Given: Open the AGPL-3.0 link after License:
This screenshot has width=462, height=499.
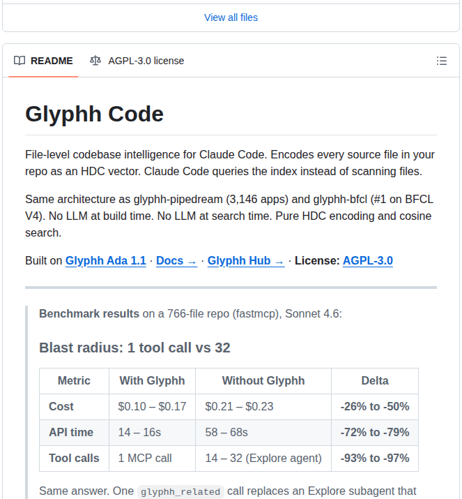Looking at the screenshot, I should point(368,260).
